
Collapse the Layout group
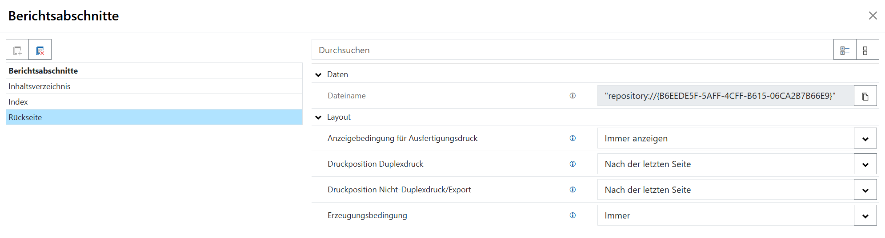coord(318,117)
